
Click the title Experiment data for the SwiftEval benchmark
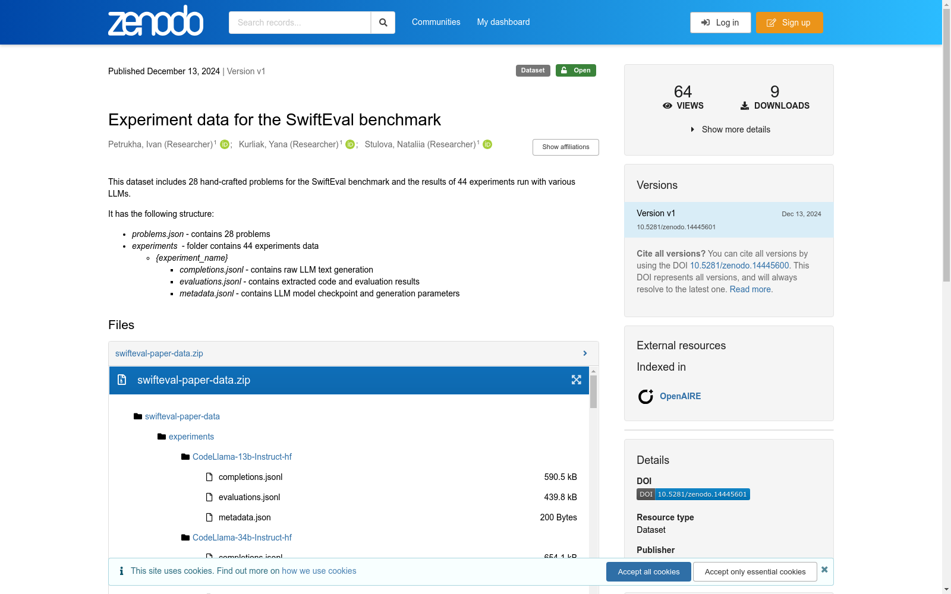pyautogui.click(x=275, y=119)
